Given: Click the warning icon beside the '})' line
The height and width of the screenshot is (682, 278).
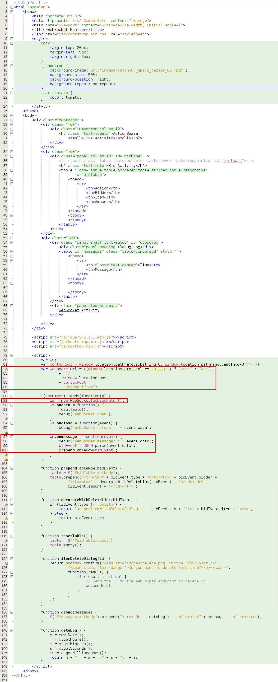Looking at the screenshot, I should pos(7,459).
